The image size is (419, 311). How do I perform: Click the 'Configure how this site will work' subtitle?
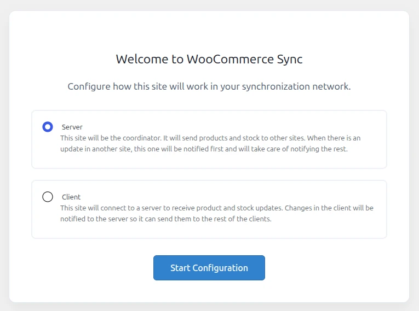pyautogui.click(x=209, y=86)
